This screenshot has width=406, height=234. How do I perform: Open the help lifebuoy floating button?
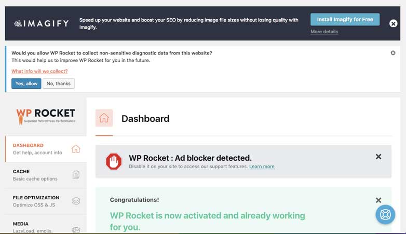(385, 215)
